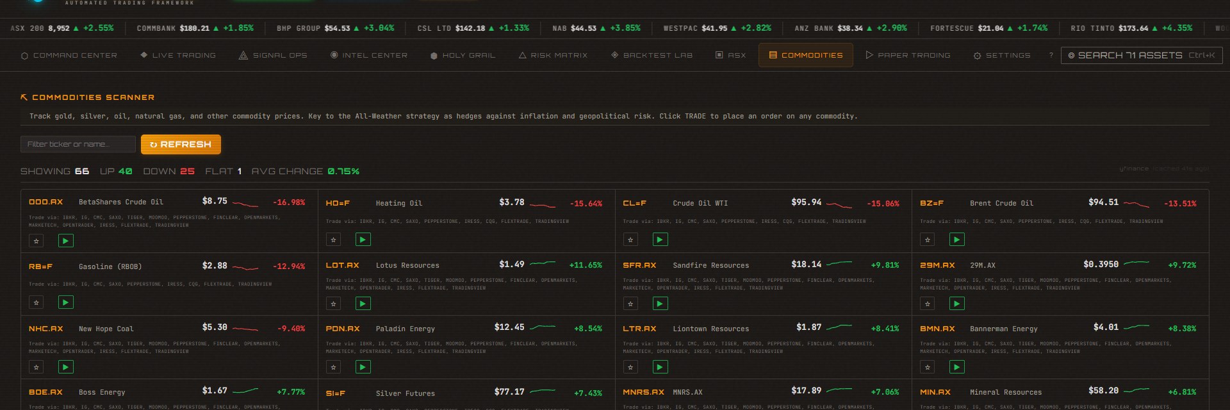Click HO=F ticker symbol

[x=338, y=203]
